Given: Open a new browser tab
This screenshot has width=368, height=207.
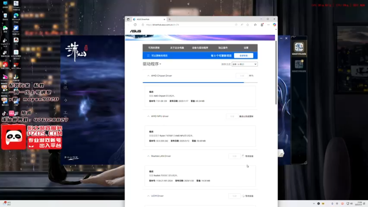Looking at the screenshot, I should click(170, 19).
